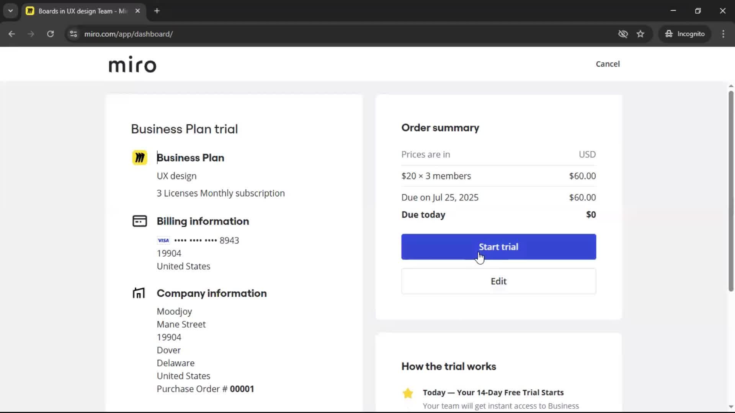Click the Order summary heading
Viewport: 735px width, 413px height.
pyautogui.click(x=440, y=128)
